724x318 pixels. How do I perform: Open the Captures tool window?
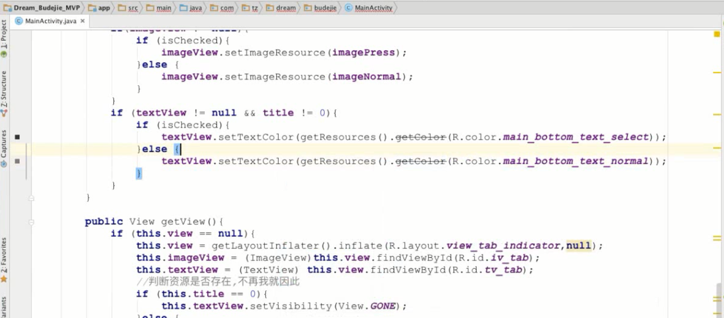pyautogui.click(x=4, y=148)
